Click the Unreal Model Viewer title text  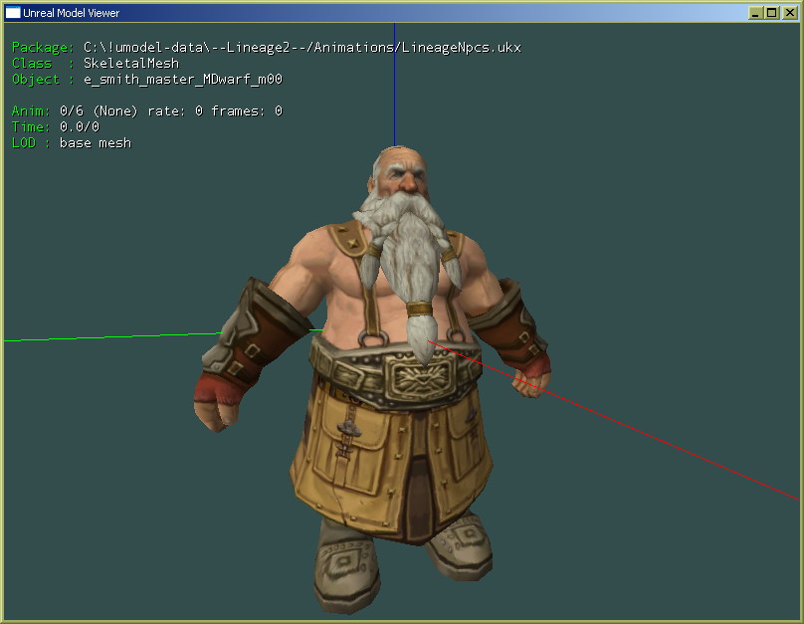click(72, 13)
